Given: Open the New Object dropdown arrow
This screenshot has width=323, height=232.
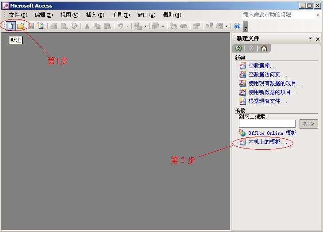Looking at the screenshot, I should tap(227, 26).
